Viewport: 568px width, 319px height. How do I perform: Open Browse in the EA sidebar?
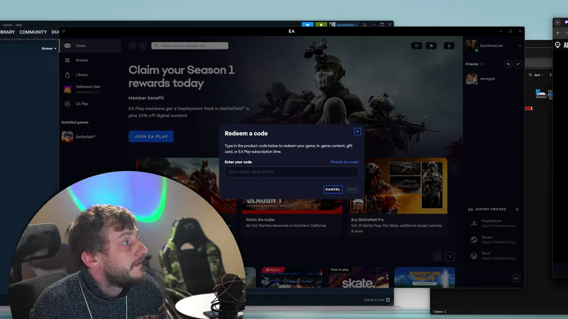coord(91,60)
